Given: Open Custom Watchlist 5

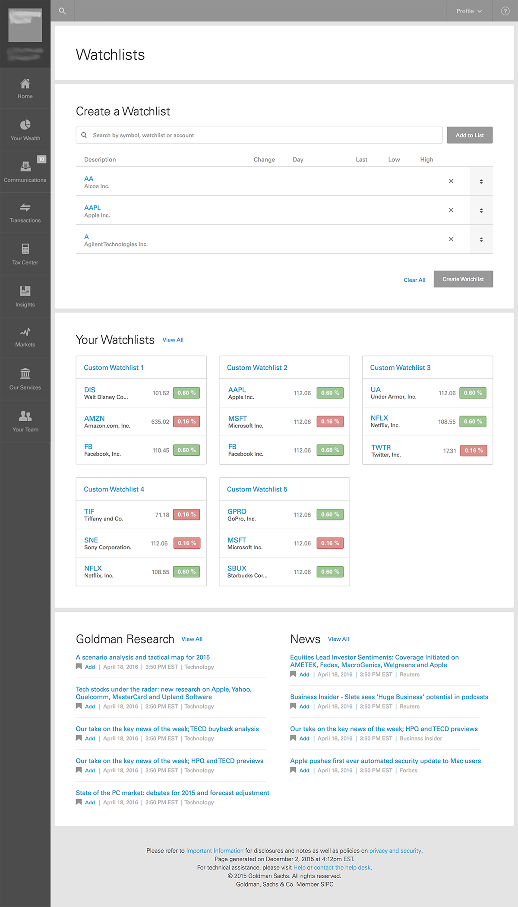Looking at the screenshot, I should point(257,489).
